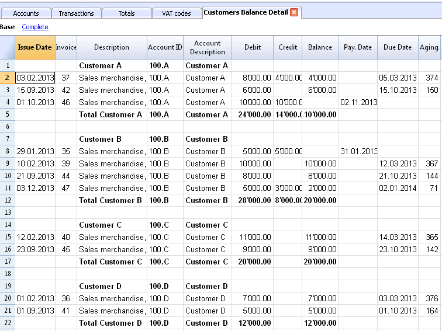
Task: Select row header number 22
Action: click(8, 323)
